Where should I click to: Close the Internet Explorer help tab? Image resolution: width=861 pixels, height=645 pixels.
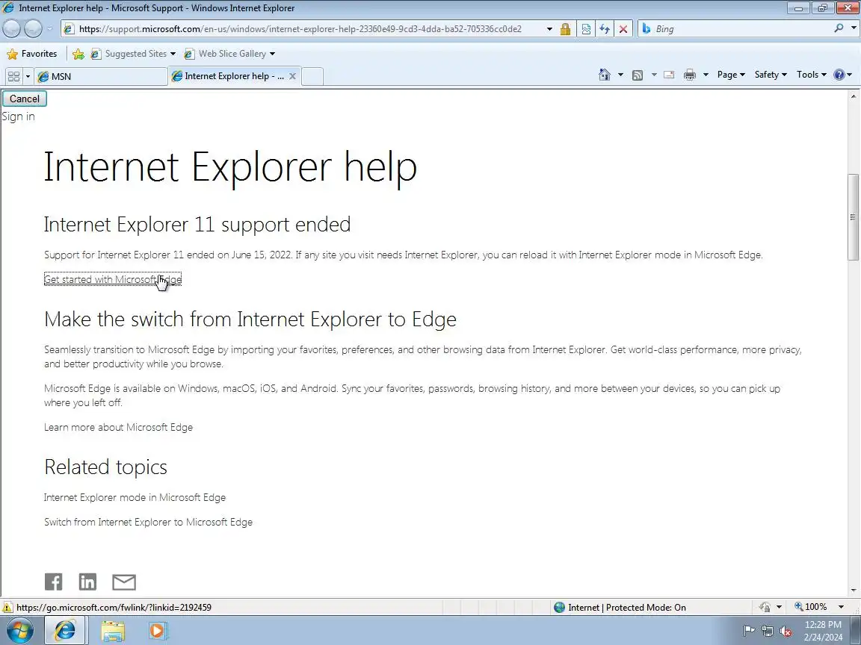tap(293, 76)
